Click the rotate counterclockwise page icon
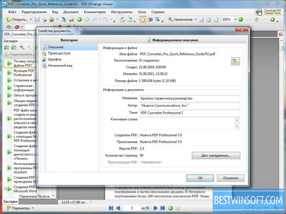 coord(123,20)
